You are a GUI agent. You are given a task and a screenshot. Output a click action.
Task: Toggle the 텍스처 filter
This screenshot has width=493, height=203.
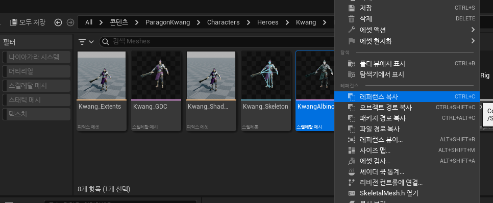[36, 114]
